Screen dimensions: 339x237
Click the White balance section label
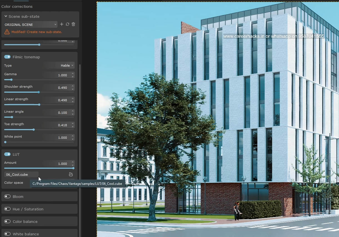pos(26,234)
